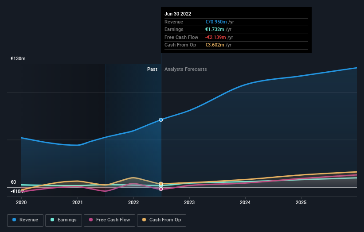Click the €130m y-axis label
Screen dimensions: 364x232
(x=18, y=58)
